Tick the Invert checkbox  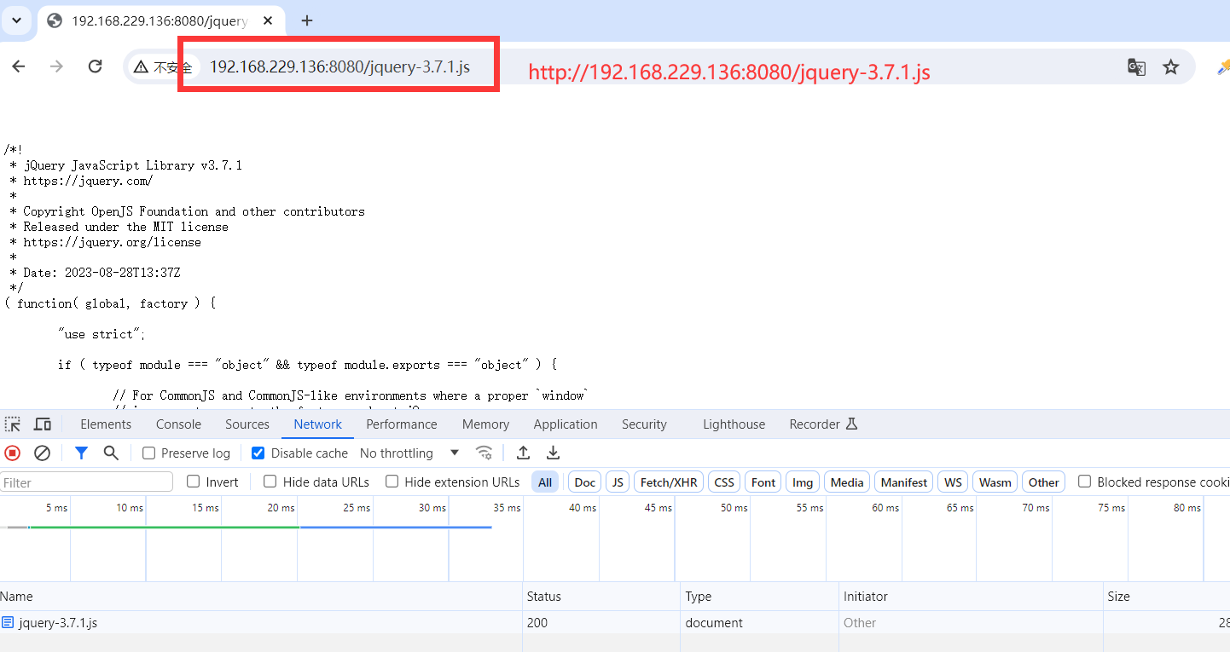coord(194,482)
